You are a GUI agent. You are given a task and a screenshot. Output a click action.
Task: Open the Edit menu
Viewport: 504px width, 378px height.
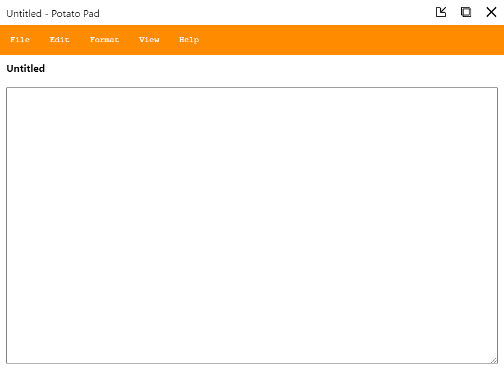pyautogui.click(x=59, y=40)
